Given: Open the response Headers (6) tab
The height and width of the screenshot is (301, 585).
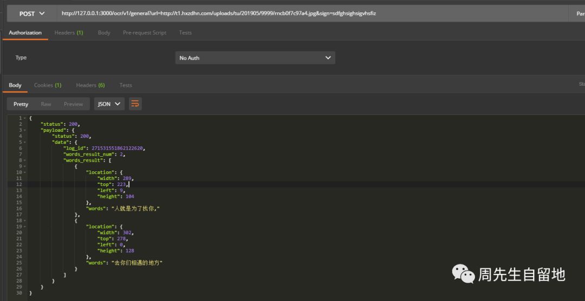Looking at the screenshot, I should 90,85.
